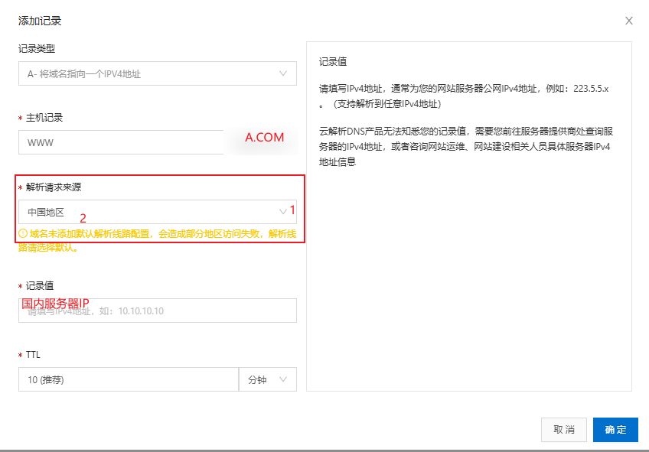Screen dimensions: 649x452
Task: Click the 主机记录 field label
Action: pyautogui.click(x=44, y=118)
